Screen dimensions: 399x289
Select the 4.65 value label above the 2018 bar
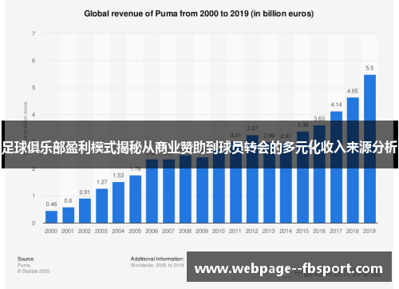pos(353,91)
